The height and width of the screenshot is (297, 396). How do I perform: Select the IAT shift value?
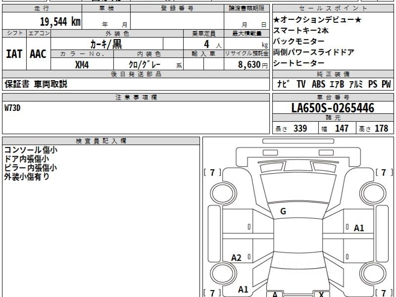tap(14, 54)
